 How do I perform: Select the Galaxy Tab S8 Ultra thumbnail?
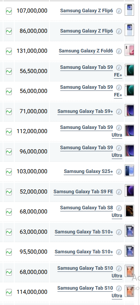click(x=129, y=211)
